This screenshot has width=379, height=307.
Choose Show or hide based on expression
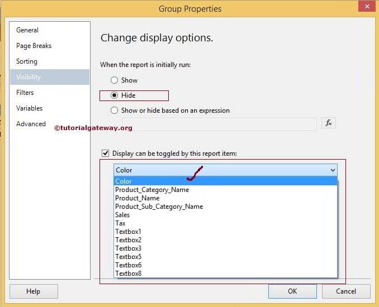114,111
